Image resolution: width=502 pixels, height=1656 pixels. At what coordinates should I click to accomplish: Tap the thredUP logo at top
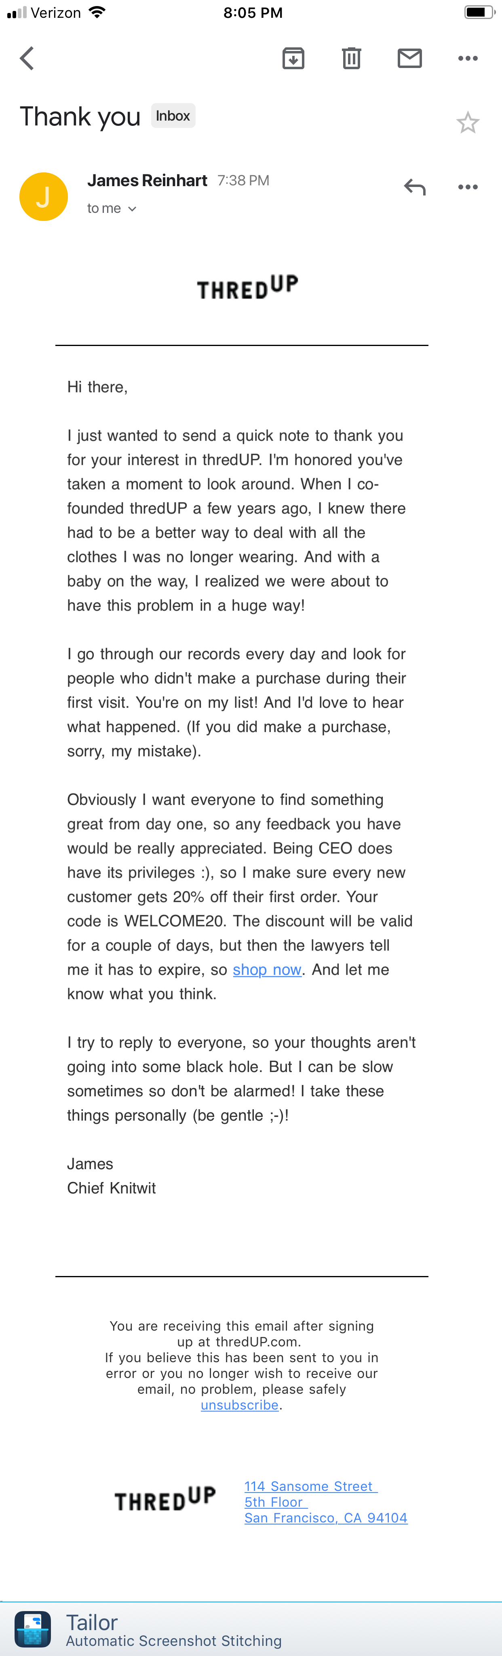[247, 287]
